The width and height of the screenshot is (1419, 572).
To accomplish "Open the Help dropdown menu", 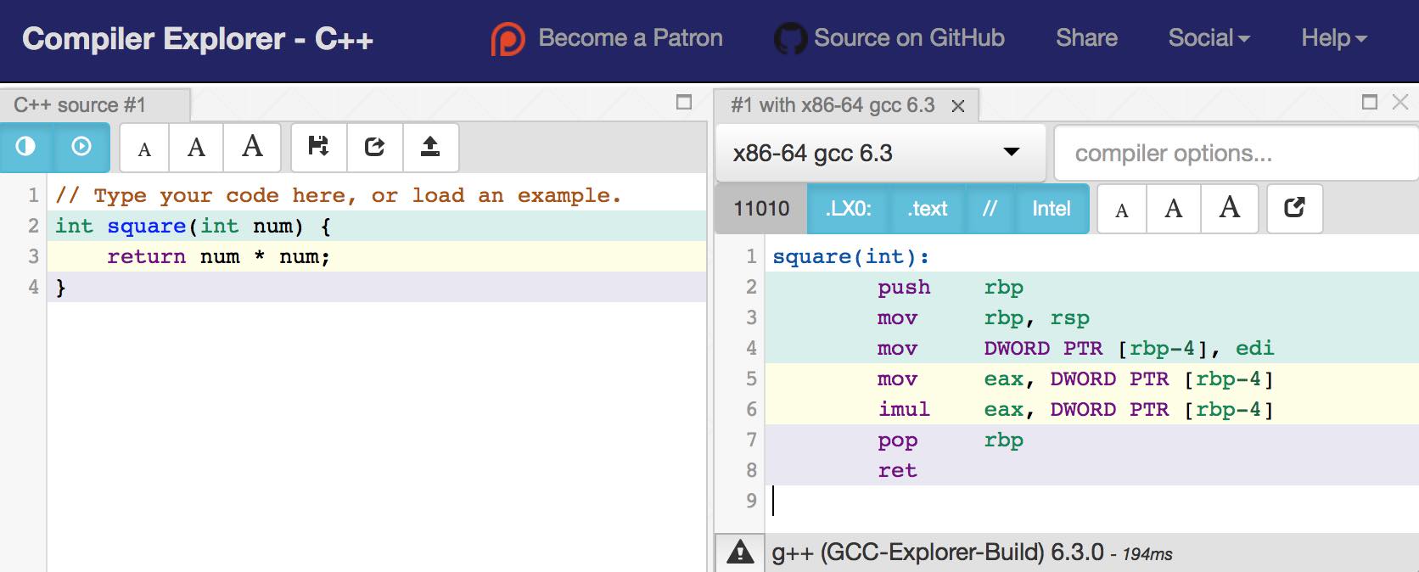I will (x=1333, y=38).
